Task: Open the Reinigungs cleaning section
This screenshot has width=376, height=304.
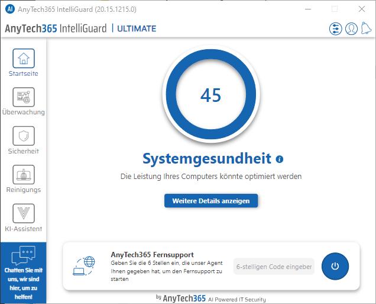Action: coord(24,175)
